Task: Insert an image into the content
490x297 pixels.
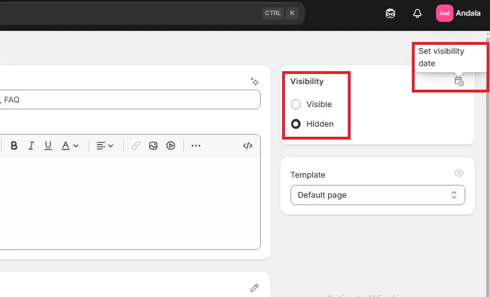Action: [153, 146]
